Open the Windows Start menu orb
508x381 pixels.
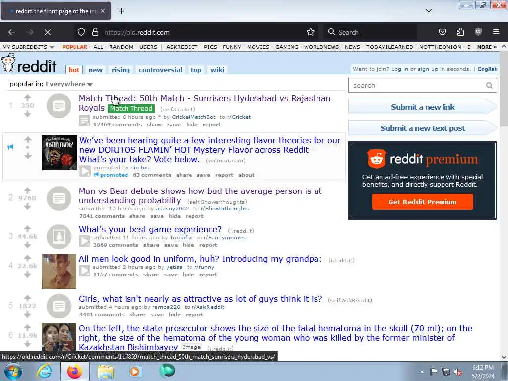click(13, 372)
